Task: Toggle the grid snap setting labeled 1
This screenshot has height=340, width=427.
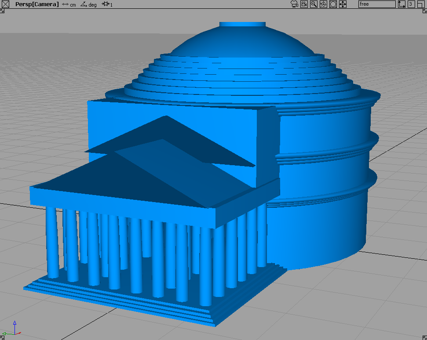Action: 107,4
